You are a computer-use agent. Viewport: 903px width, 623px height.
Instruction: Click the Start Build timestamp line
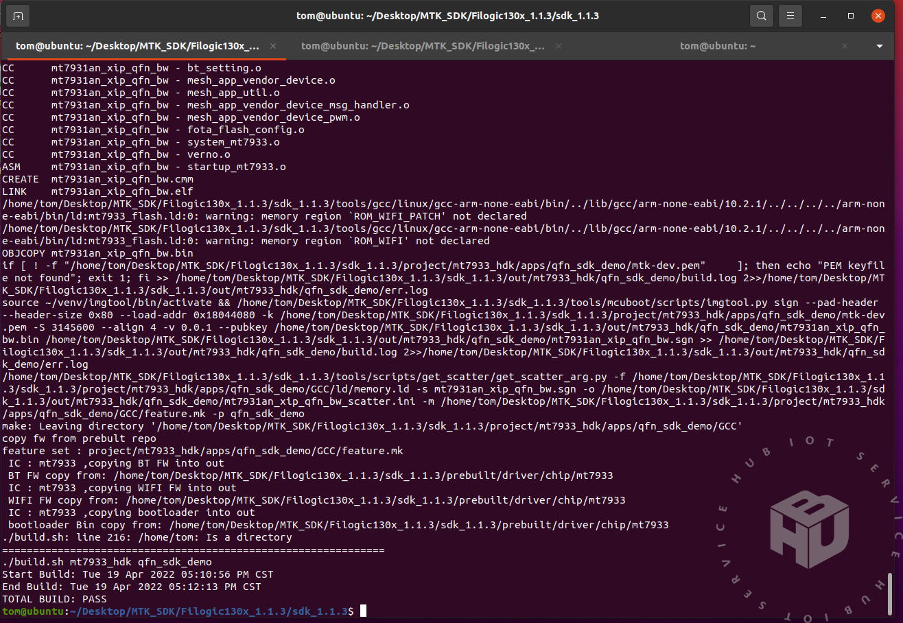pos(137,574)
